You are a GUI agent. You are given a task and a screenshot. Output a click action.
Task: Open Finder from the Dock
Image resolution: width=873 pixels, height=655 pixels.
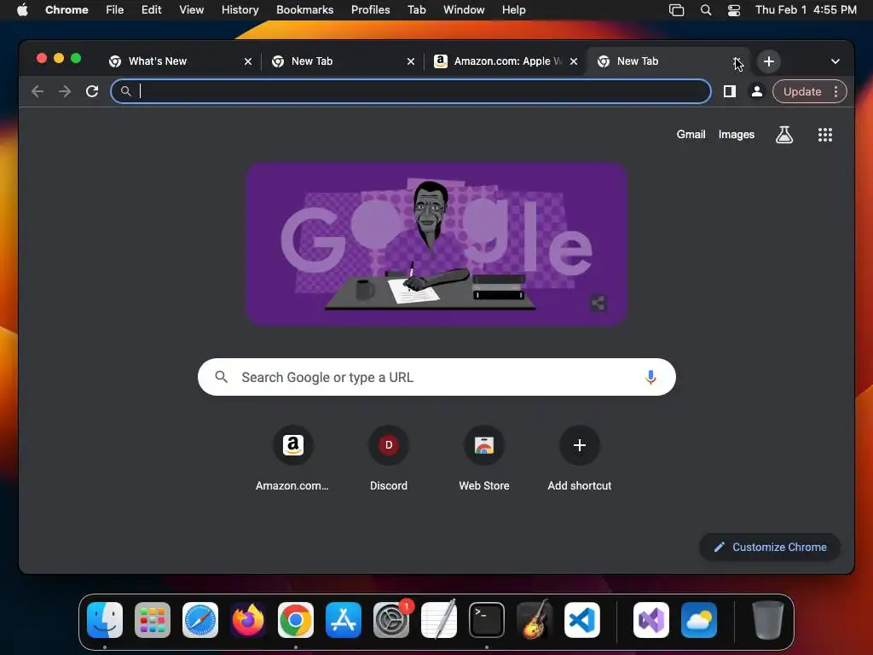(105, 620)
